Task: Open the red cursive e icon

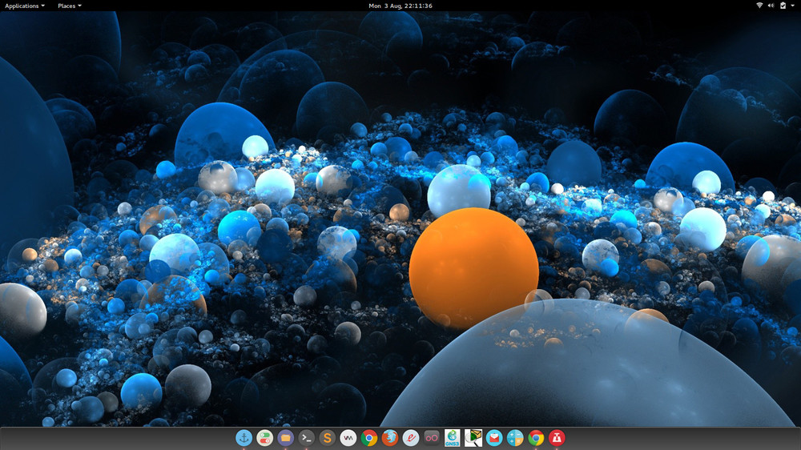Action: point(411,438)
